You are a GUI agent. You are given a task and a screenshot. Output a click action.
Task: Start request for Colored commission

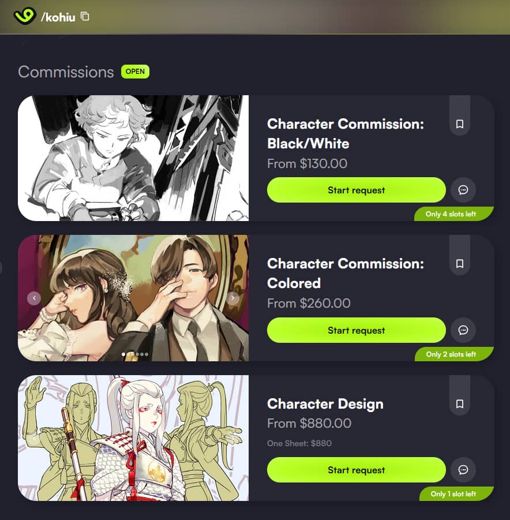tap(356, 330)
